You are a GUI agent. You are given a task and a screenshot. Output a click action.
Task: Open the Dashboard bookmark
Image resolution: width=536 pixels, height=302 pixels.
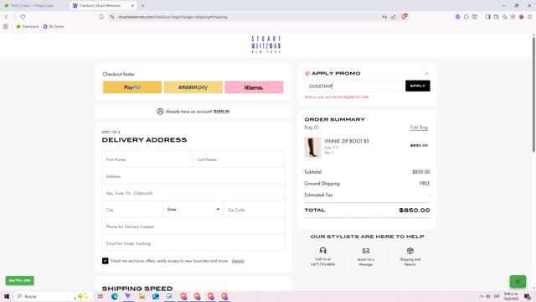[x=28, y=26]
